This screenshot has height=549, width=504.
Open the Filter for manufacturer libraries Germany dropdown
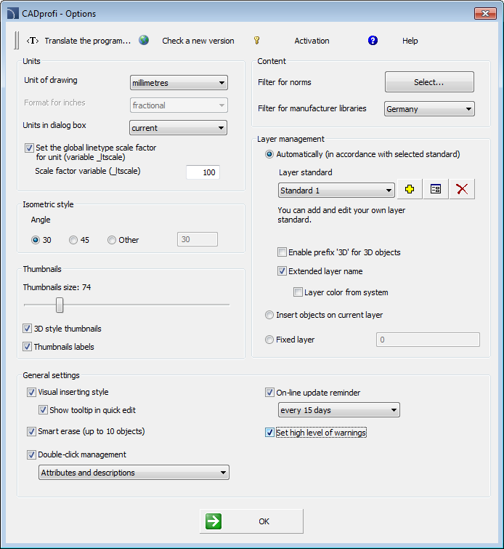[x=429, y=109]
